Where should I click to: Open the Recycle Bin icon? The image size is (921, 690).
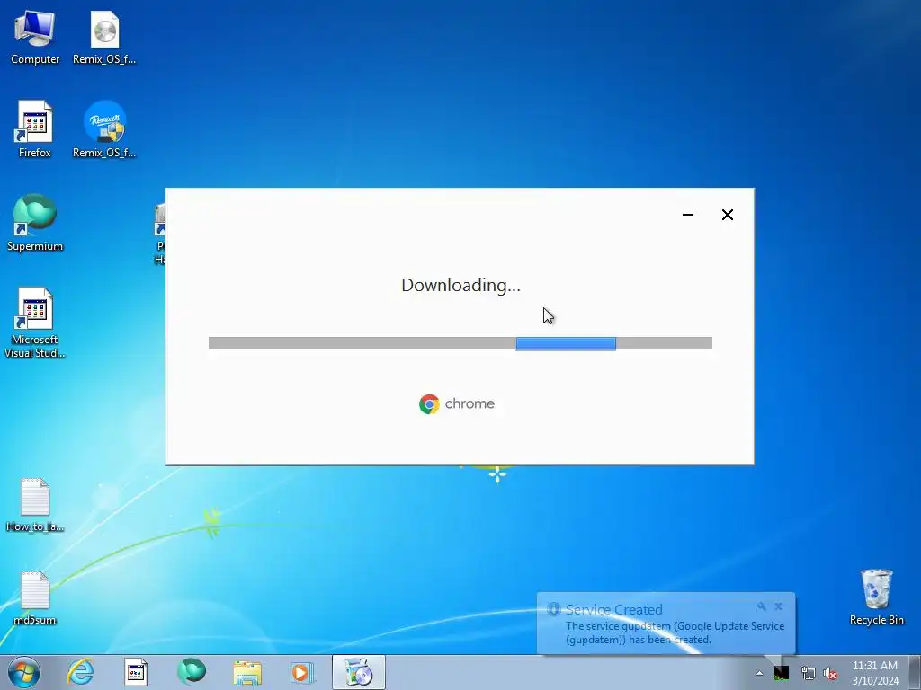click(x=876, y=597)
